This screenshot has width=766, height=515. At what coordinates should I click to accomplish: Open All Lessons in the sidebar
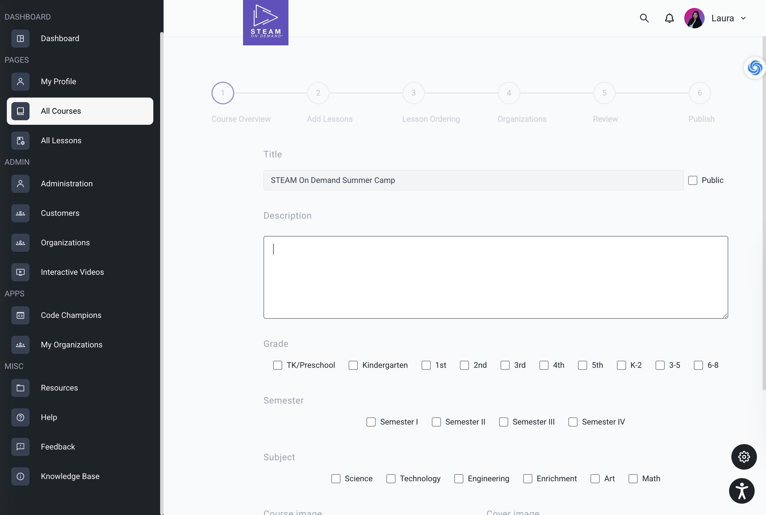pos(61,141)
